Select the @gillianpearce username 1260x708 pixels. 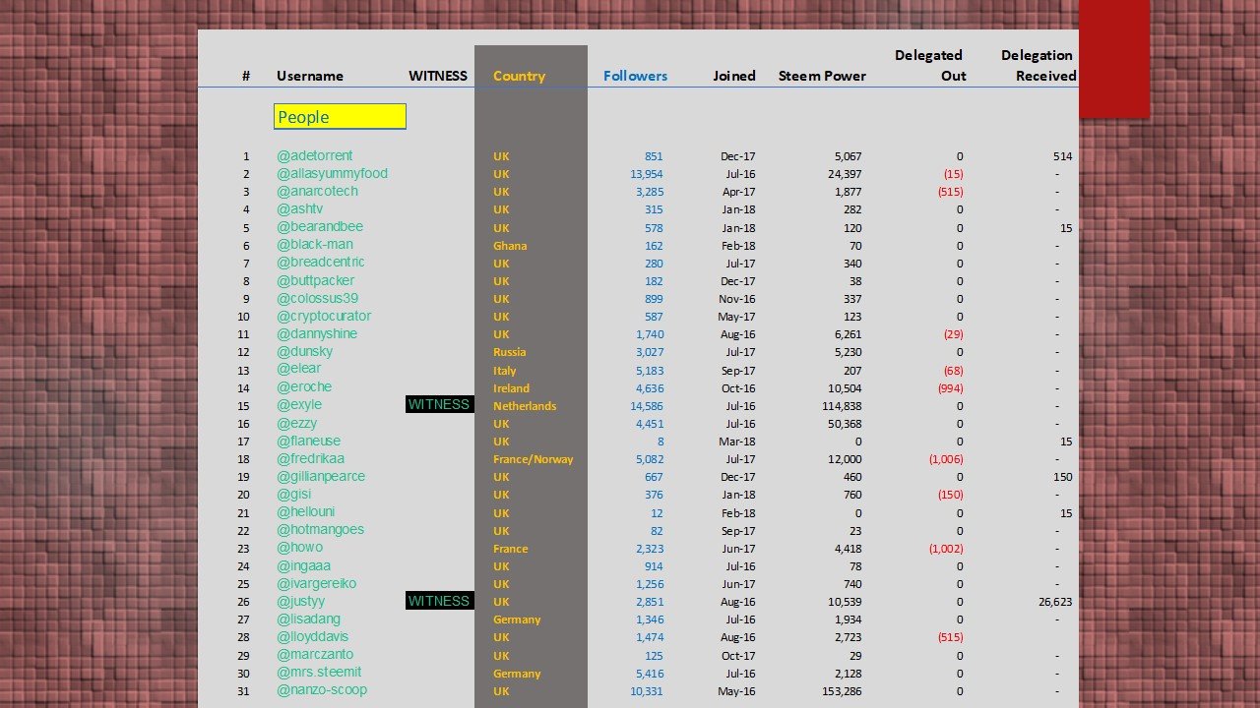pos(320,476)
